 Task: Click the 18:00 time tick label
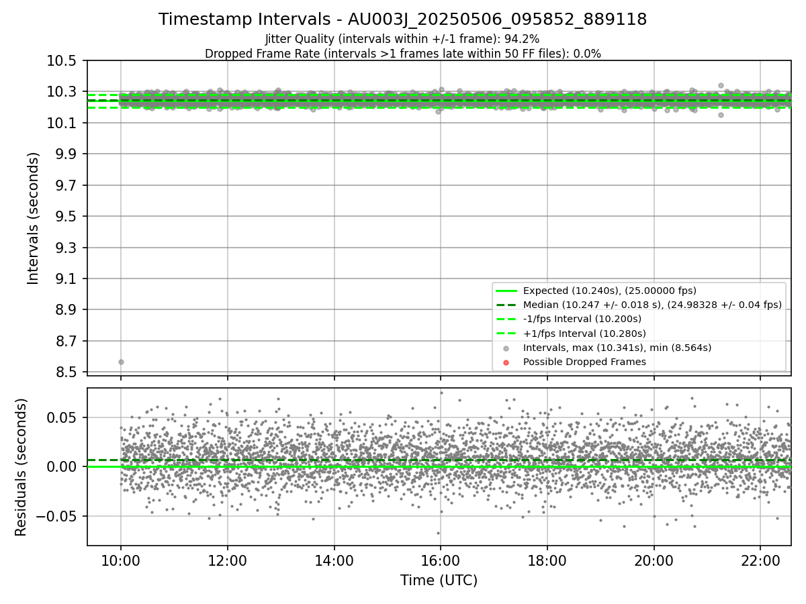pyautogui.click(x=547, y=559)
